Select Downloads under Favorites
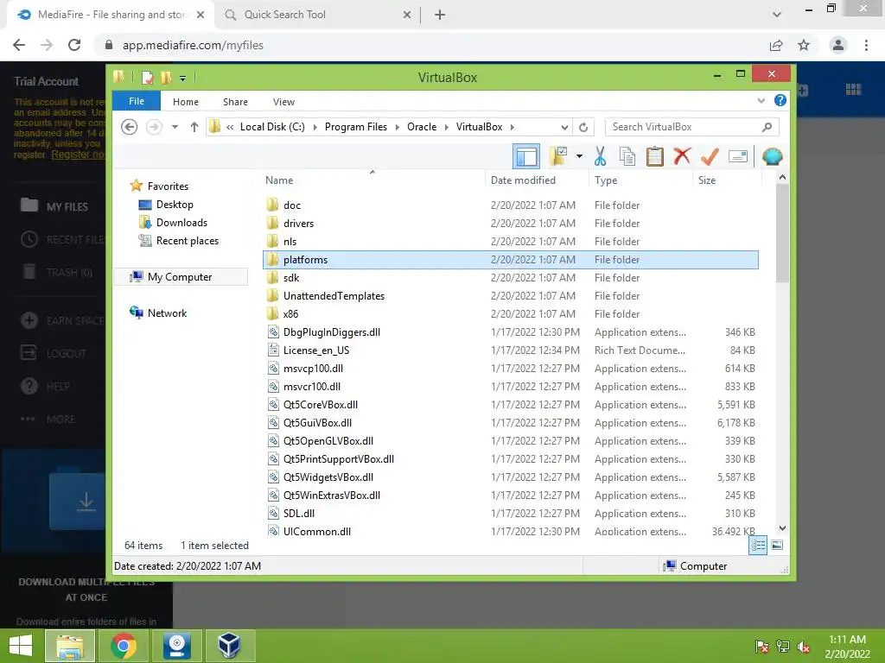Viewport: 885px width, 663px height. click(x=181, y=223)
